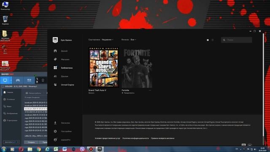Click the Epic launcher vertical scrollbar

pyautogui.click(x=263, y=84)
